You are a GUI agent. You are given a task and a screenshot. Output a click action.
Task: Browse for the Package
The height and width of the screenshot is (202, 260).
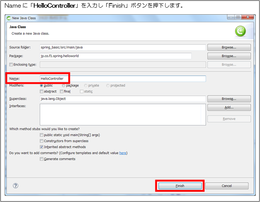coord(229,56)
